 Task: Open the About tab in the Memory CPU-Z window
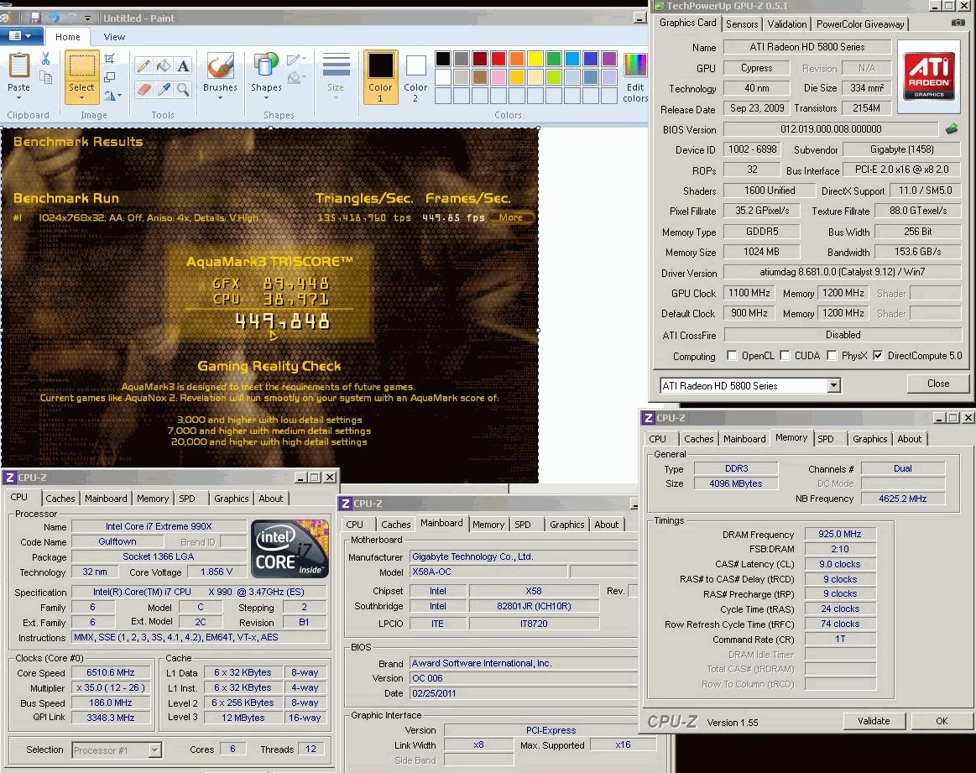coord(909,439)
